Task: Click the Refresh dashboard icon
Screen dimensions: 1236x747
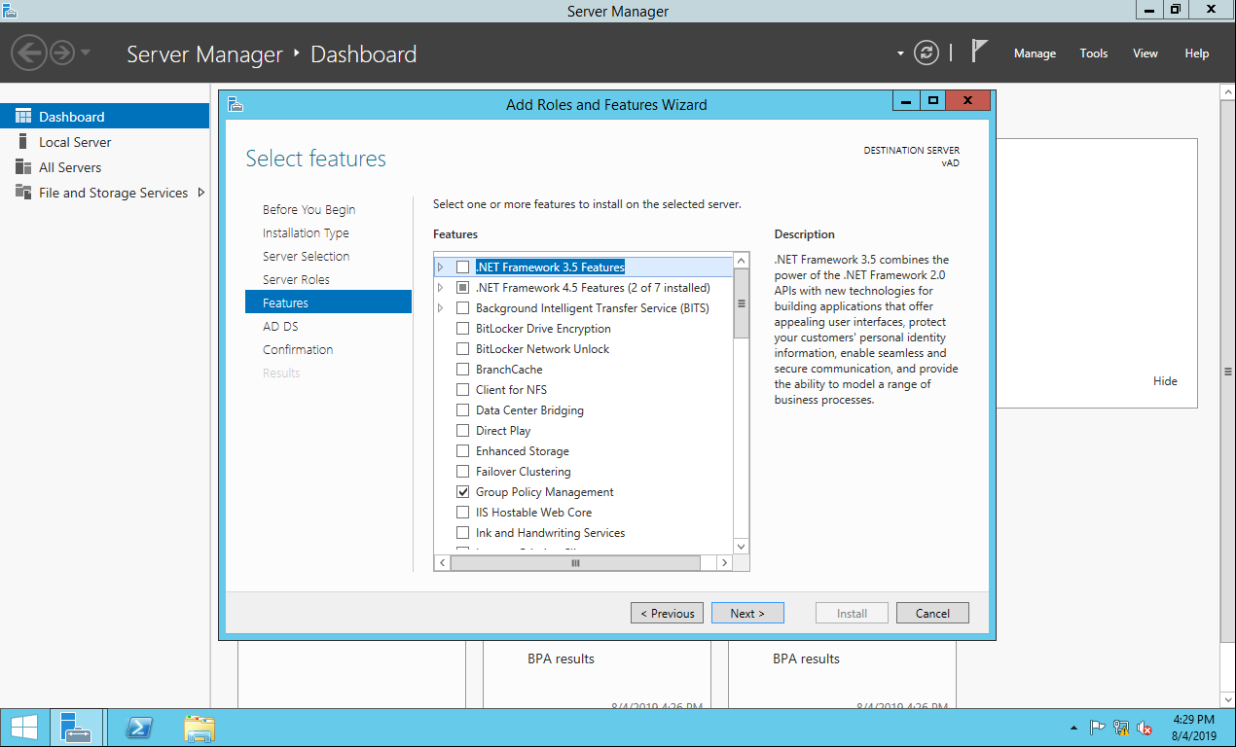Action: 927,53
